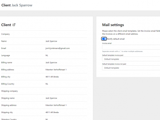Image resolution: width=160 pixels, height=120 pixels.
Task: Click the Language value NL
Action: click(x=47, y=55)
